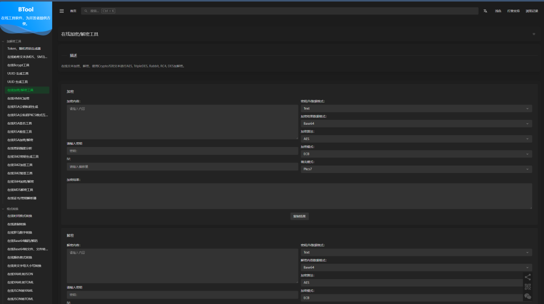This screenshot has height=304, width=544.
Task: Open the 加密模式 ECB dropdown in encryption section
Action: (416, 154)
